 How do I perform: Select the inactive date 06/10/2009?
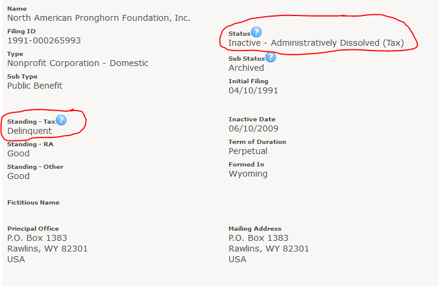(x=254, y=128)
